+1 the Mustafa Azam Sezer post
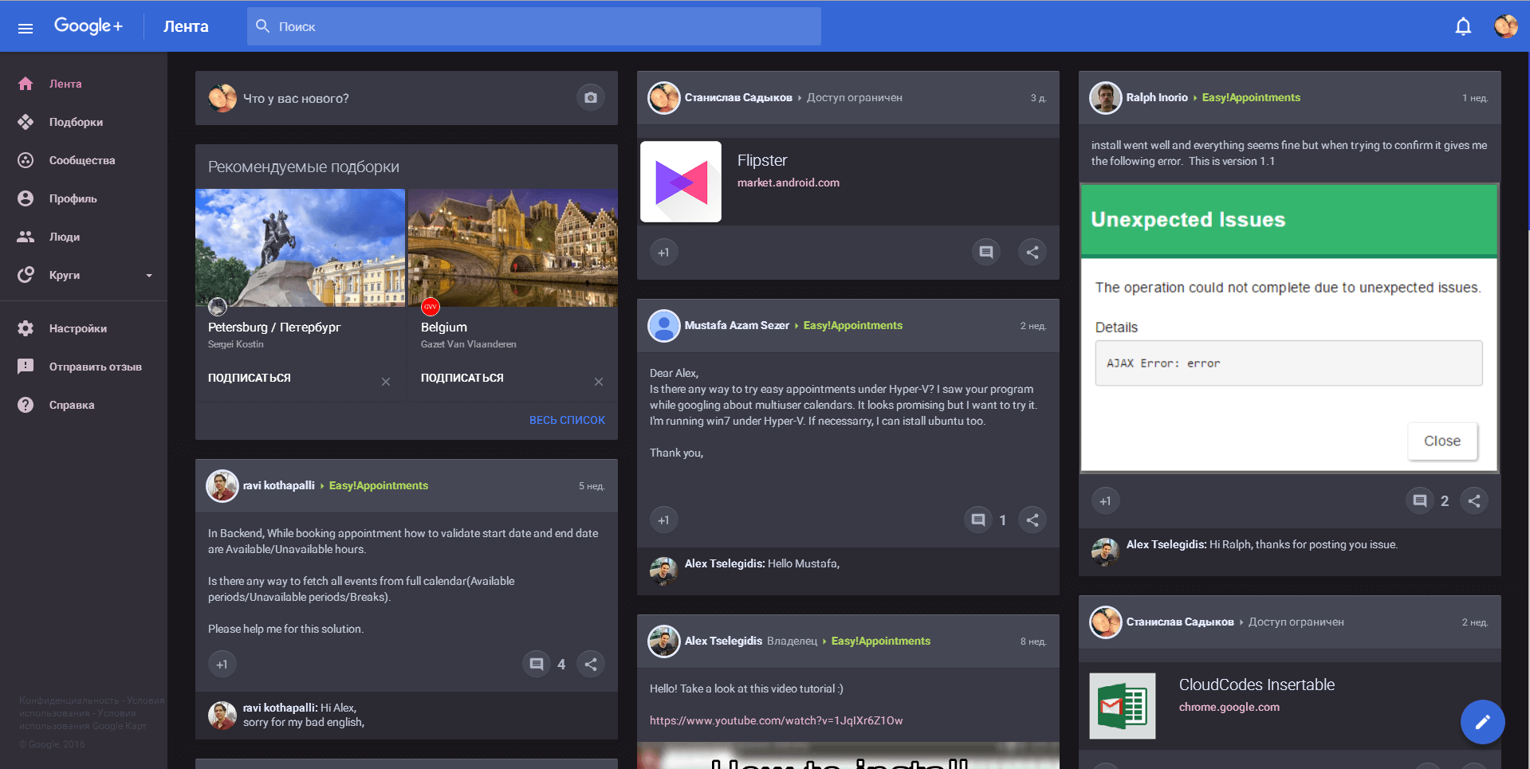This screenshot has width=1530, height=769. click(664, 520)
